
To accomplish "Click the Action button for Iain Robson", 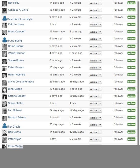I will point(94,110).
